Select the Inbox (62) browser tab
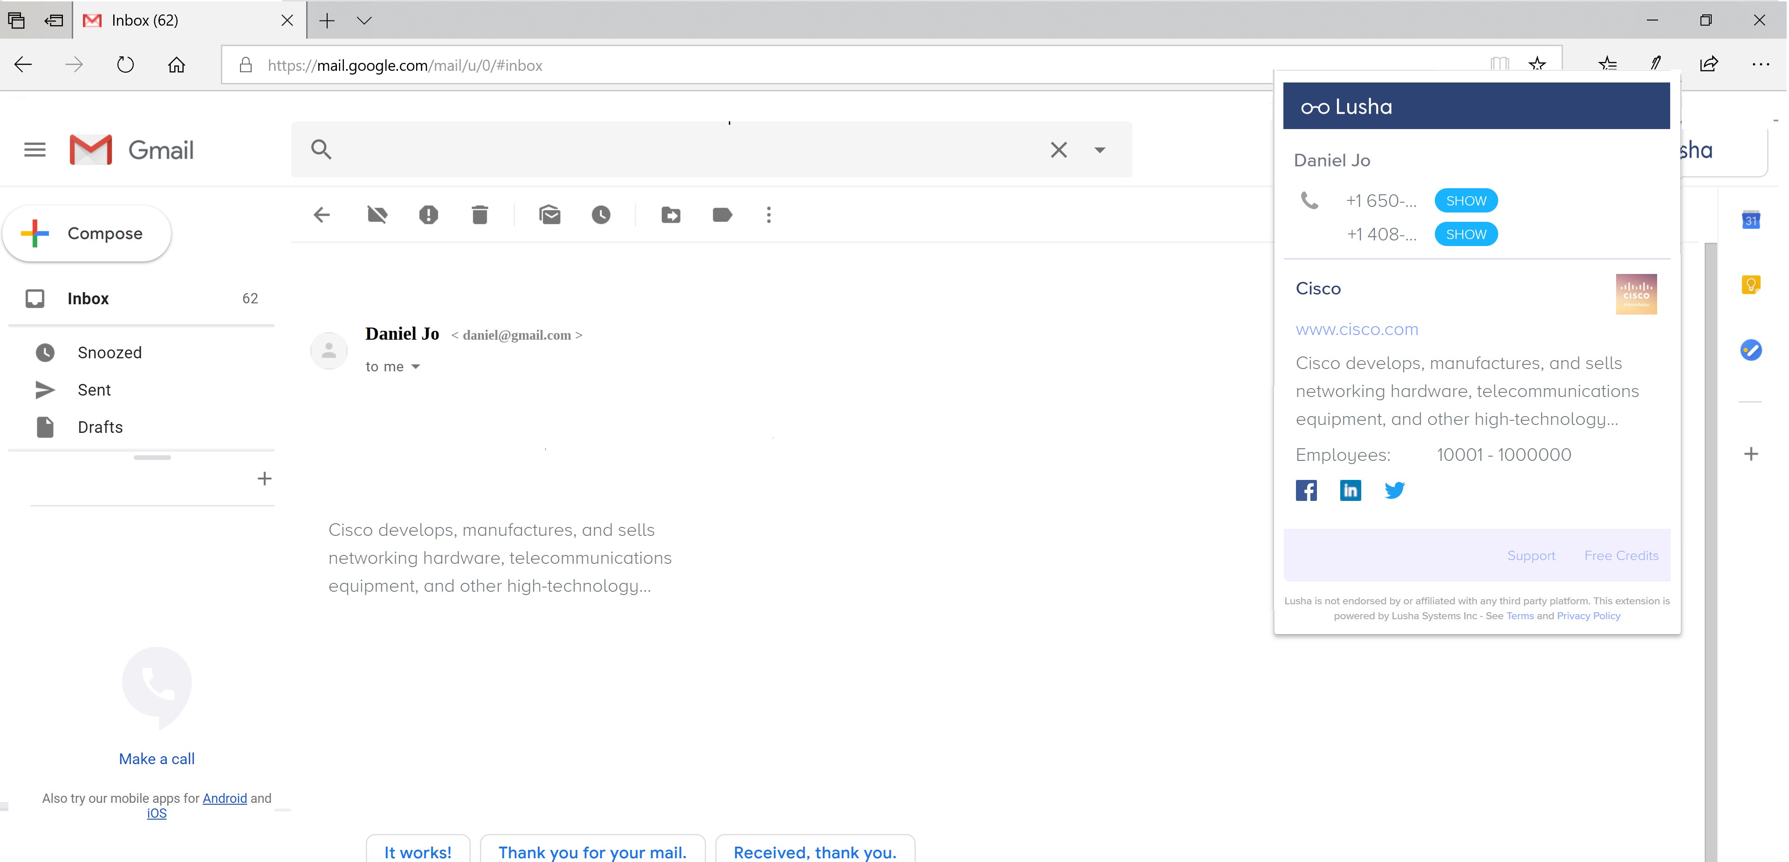The width and height of the screenshot is (1789, 862). 189,20
